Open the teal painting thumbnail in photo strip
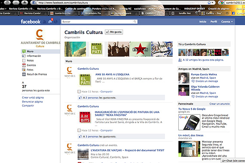Viewport: 245px width, 163px height. pyautogui.click(x=75, y=49)
